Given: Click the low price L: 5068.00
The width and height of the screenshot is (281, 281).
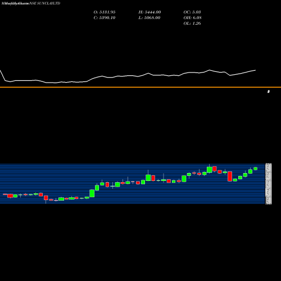Looking at the screenshot, I should pos(149,17).
